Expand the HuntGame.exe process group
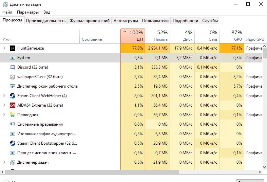The width and height of the screenshot is (267, 182). (4, 48)
